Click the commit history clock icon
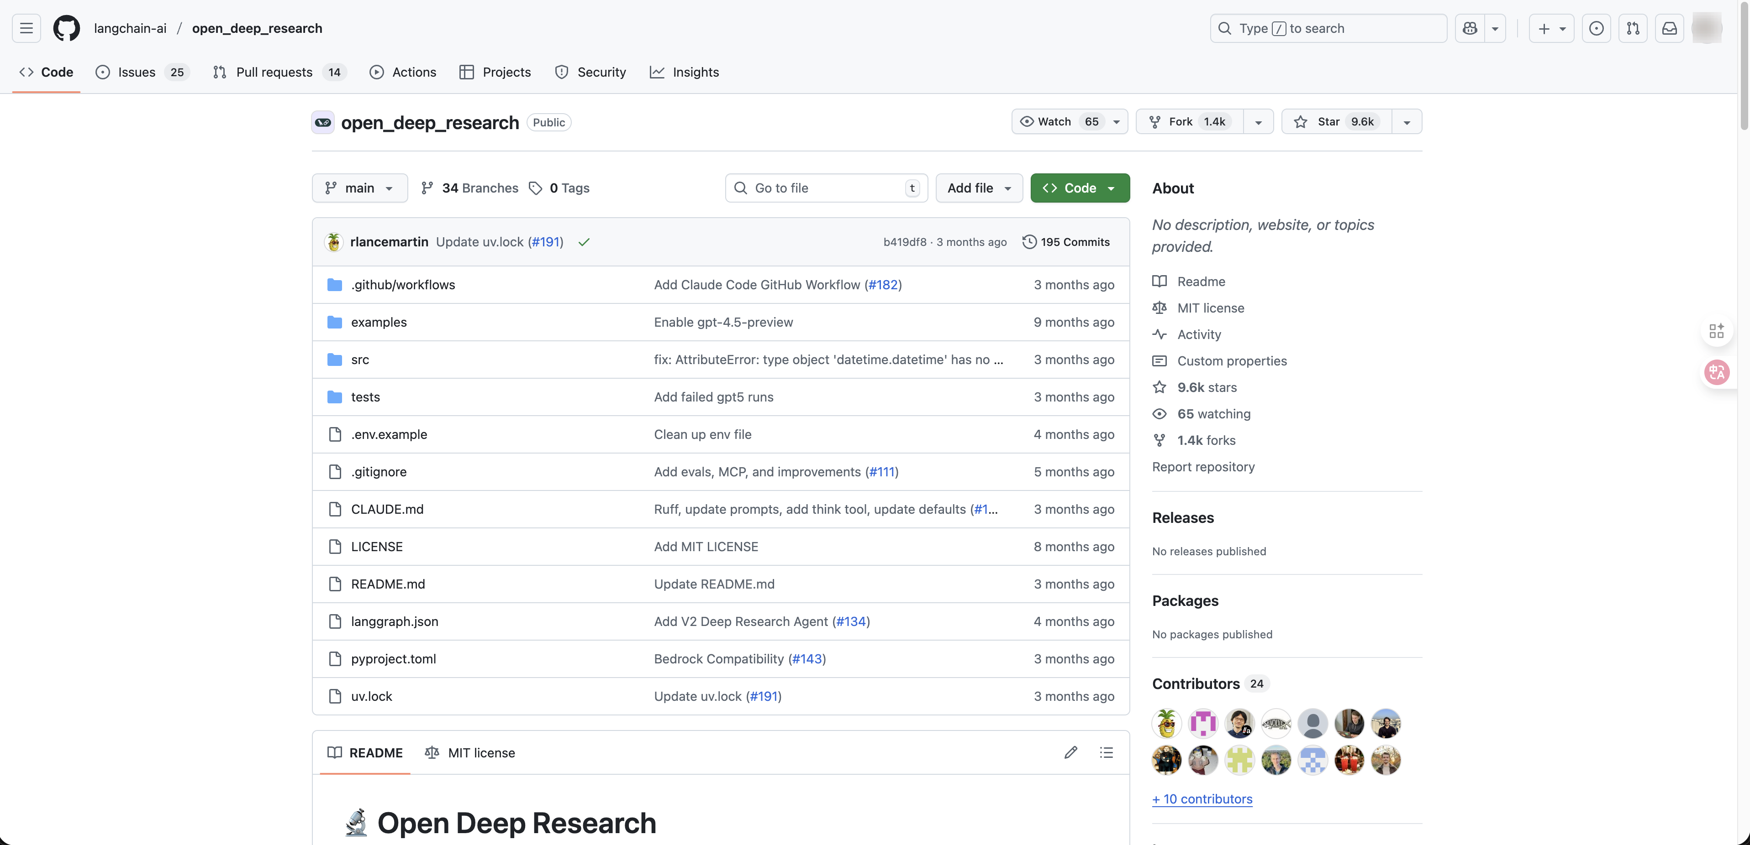The width and height of the screenshot is (1750, 845). (x=1029, y=242)
